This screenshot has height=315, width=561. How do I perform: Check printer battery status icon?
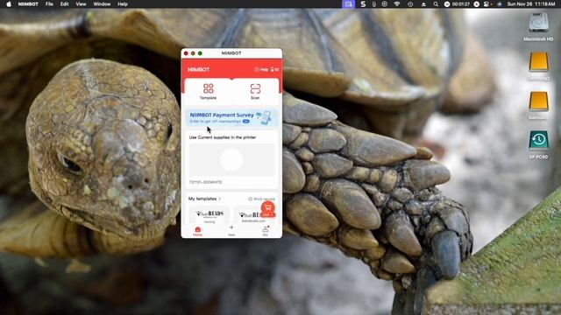[x=274, y=70]
